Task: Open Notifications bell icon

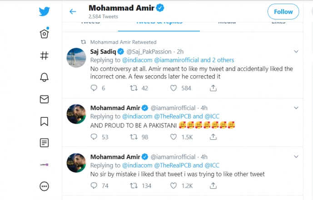Action: pyautogui.click(x=45, y=78)
